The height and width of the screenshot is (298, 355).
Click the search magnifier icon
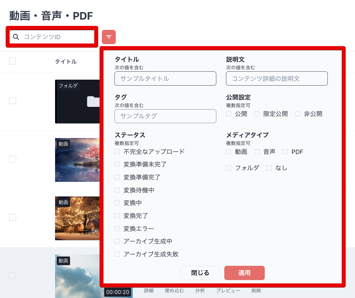pos(16,37)
